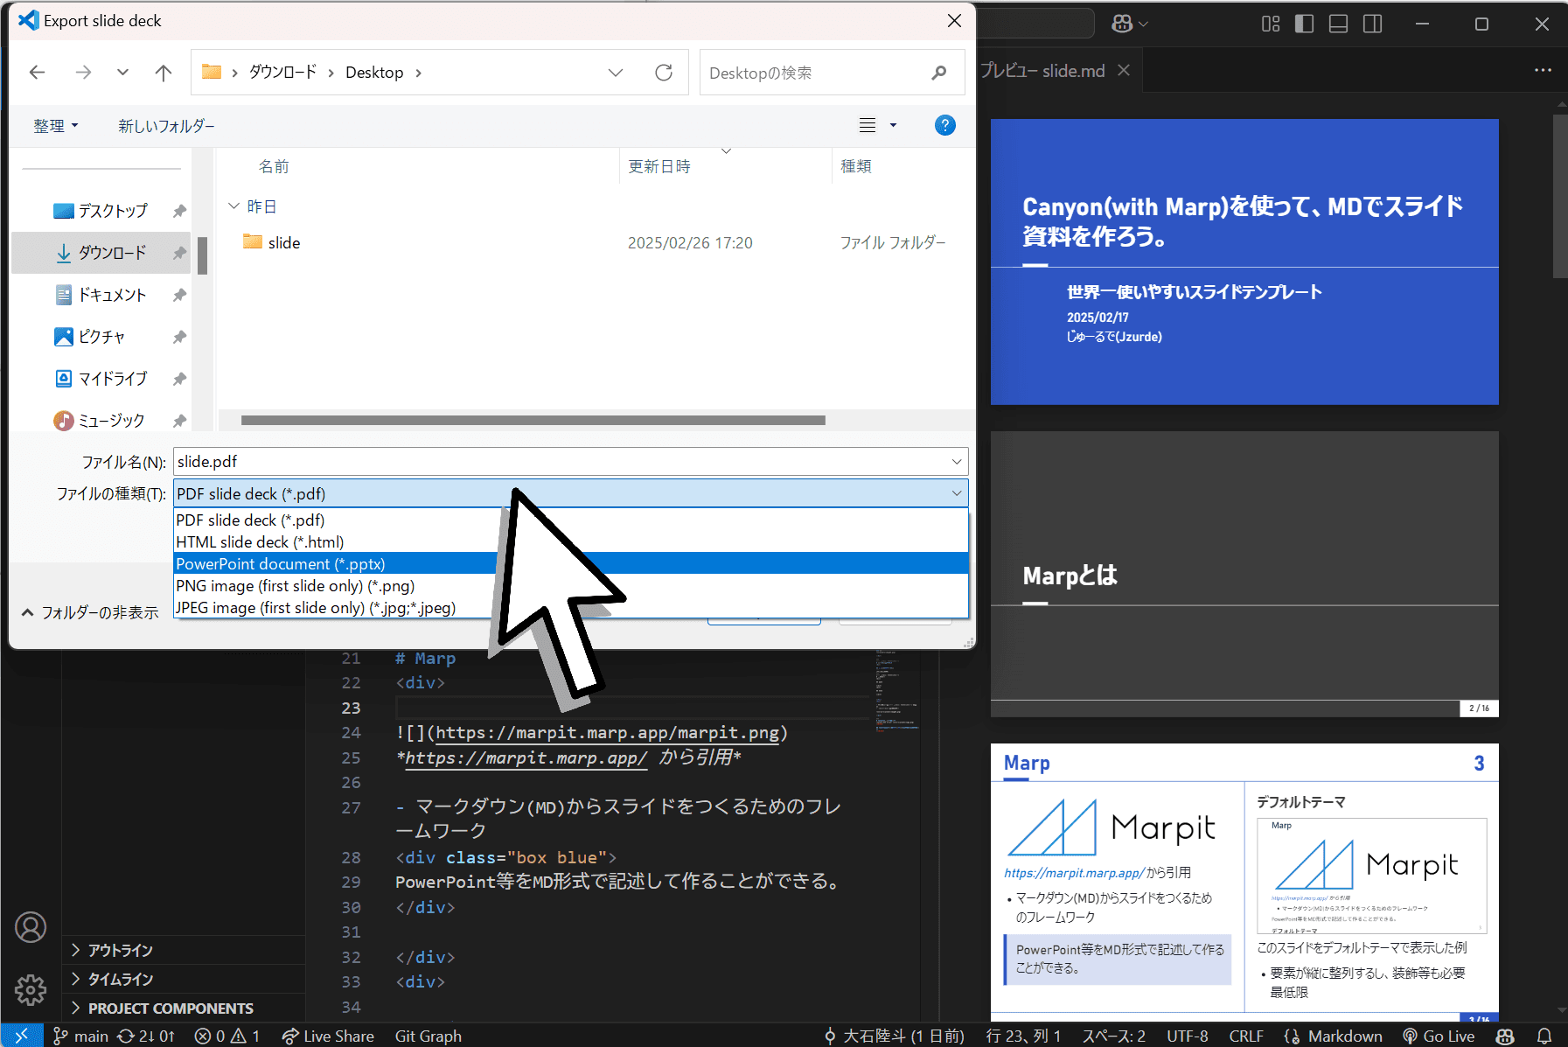Click Go Live in status bar
Screen dimensions: 1568x1047
[x=1439, y=1036]
